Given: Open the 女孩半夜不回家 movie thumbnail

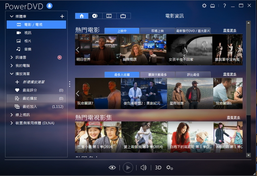Looking at the screenshot, I should coord(189,50).
